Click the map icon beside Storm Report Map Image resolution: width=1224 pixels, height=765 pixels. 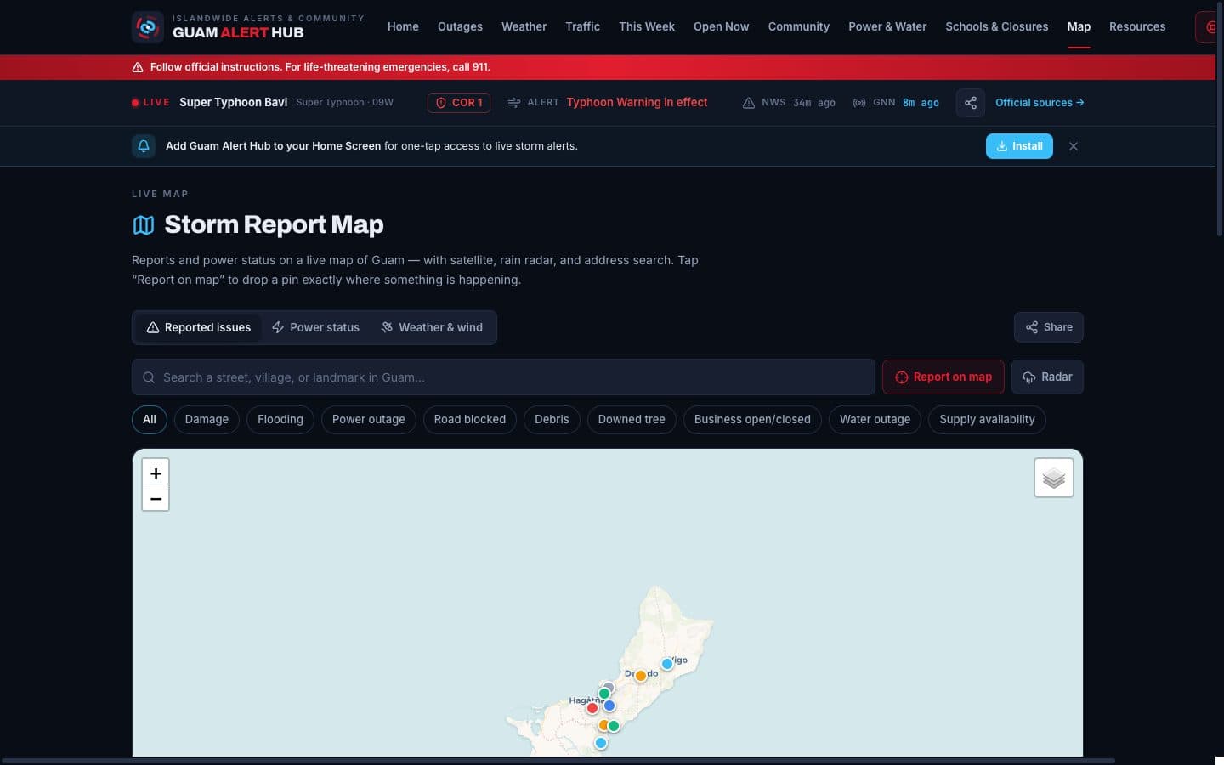click(144, 225)
